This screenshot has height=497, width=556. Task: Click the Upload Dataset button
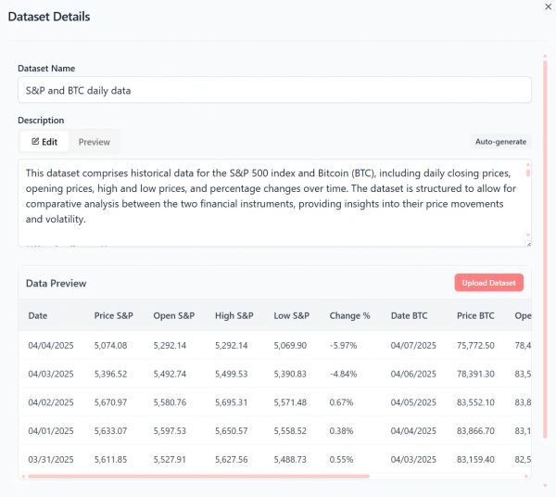pos(489,283)
